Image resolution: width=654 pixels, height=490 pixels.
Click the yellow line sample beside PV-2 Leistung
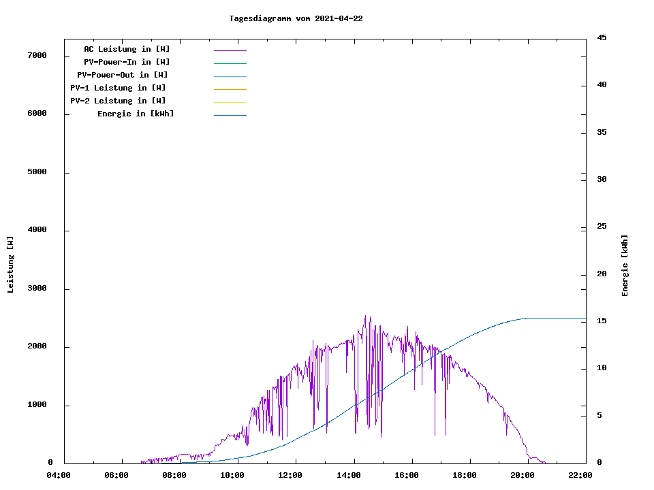[230, 102]
